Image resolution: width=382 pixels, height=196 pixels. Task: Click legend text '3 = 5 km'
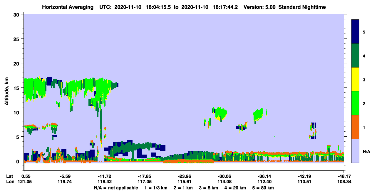[x=209, y=188]
